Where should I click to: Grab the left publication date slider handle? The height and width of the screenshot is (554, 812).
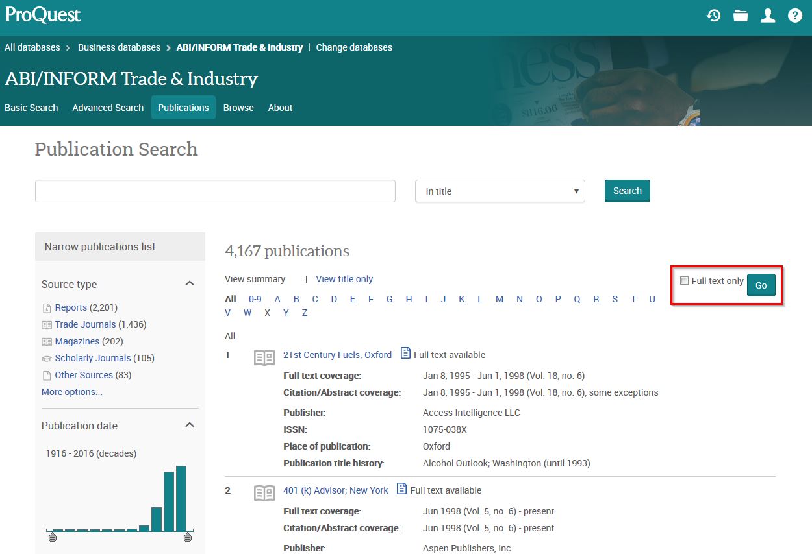[53, 536]
